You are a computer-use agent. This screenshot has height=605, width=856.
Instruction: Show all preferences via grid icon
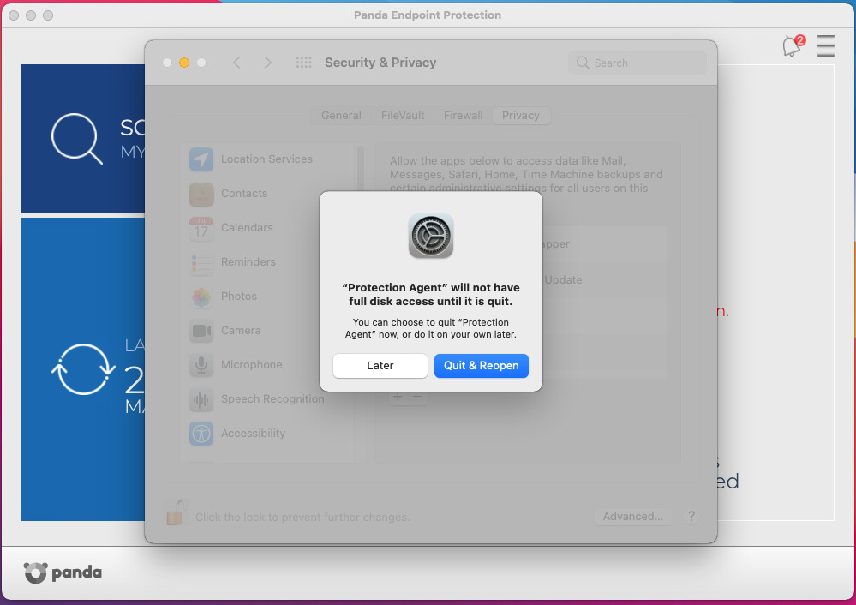pos(303,63)
